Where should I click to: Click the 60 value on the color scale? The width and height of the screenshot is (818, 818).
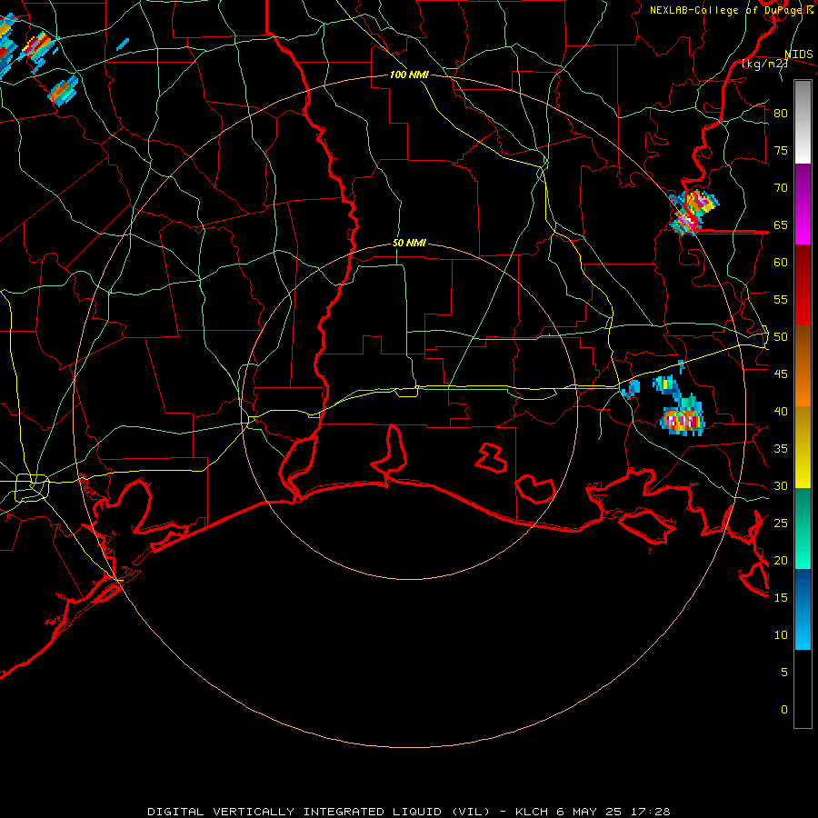pos(781,263)
